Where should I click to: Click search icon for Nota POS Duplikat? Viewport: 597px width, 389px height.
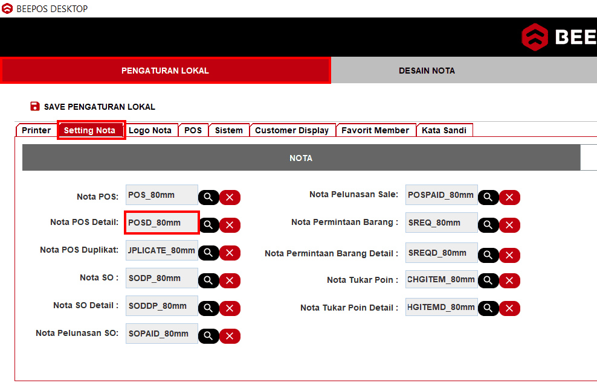(208, 253)
